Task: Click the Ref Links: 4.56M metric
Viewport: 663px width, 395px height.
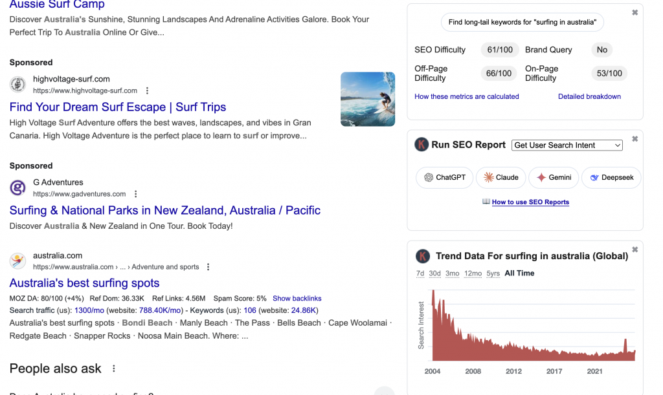Action: (x=179, y=299)
